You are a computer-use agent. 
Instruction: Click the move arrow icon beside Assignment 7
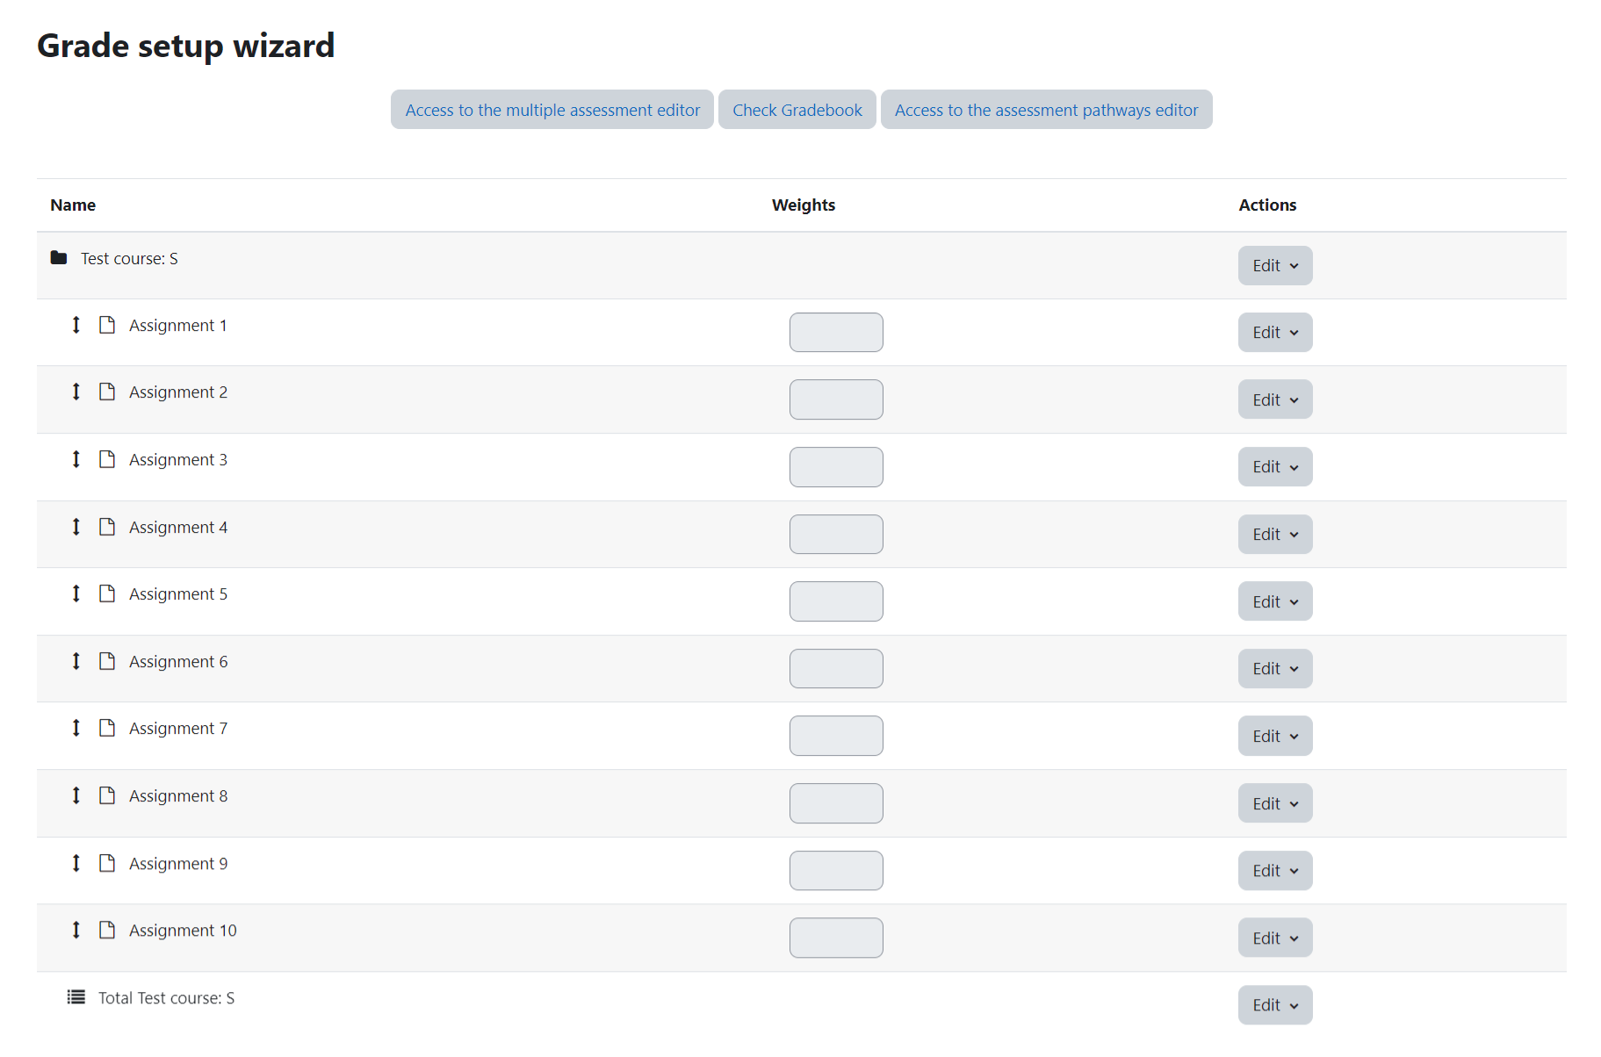pos(76,728)
